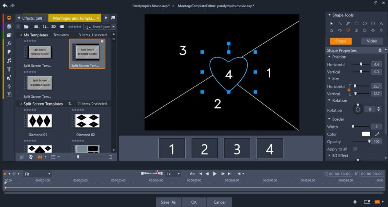This screenshot has width=388, height=207.
Task: Collapse the Position section
Action: tap(329, 57)
